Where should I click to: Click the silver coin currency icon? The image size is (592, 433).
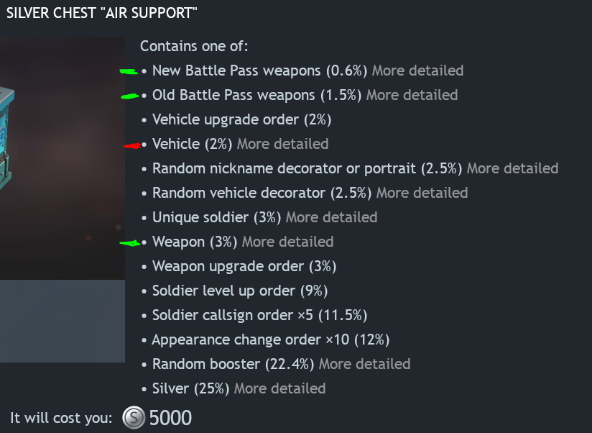tap(133, 417)
